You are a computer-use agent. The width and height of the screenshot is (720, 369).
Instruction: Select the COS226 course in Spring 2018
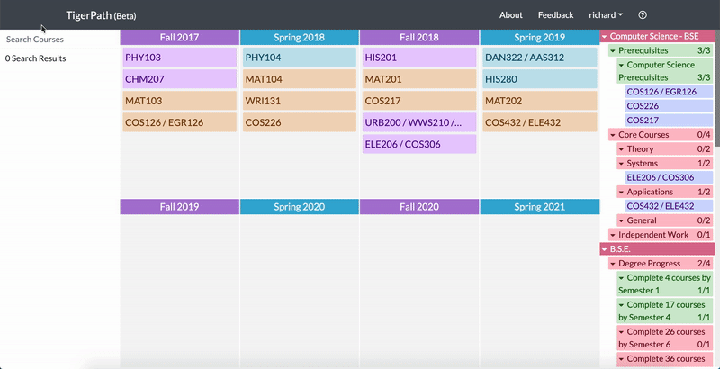pos(299,122)
